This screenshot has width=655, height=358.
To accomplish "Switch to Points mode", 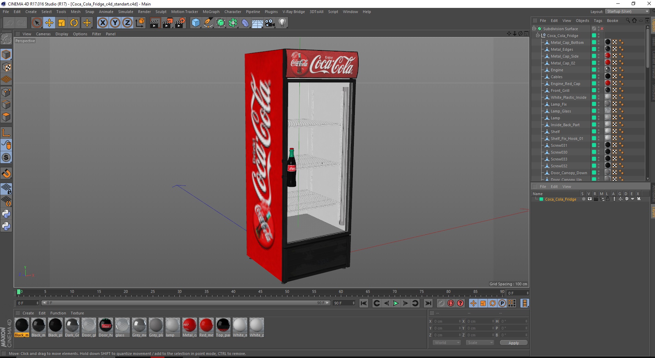I will click(x=6, y=92).
